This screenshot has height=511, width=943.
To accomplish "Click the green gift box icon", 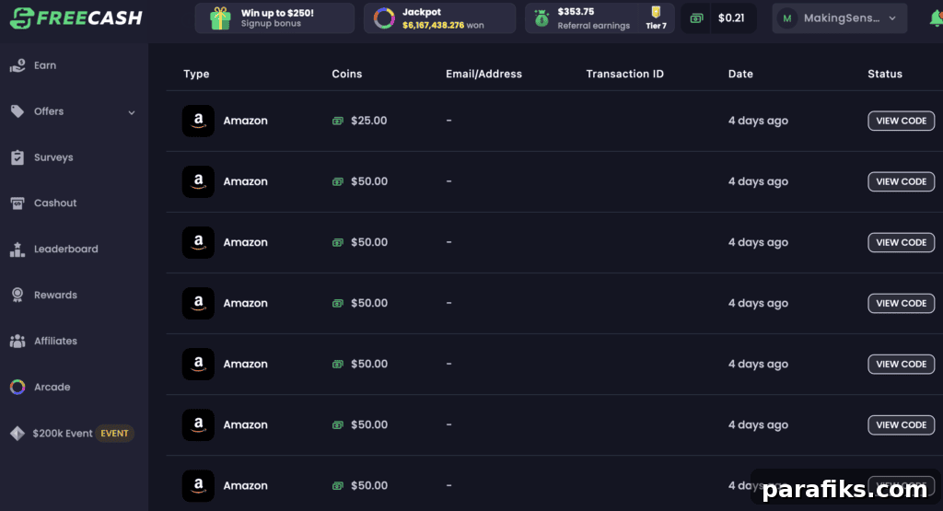I will [x=220, y=18].
